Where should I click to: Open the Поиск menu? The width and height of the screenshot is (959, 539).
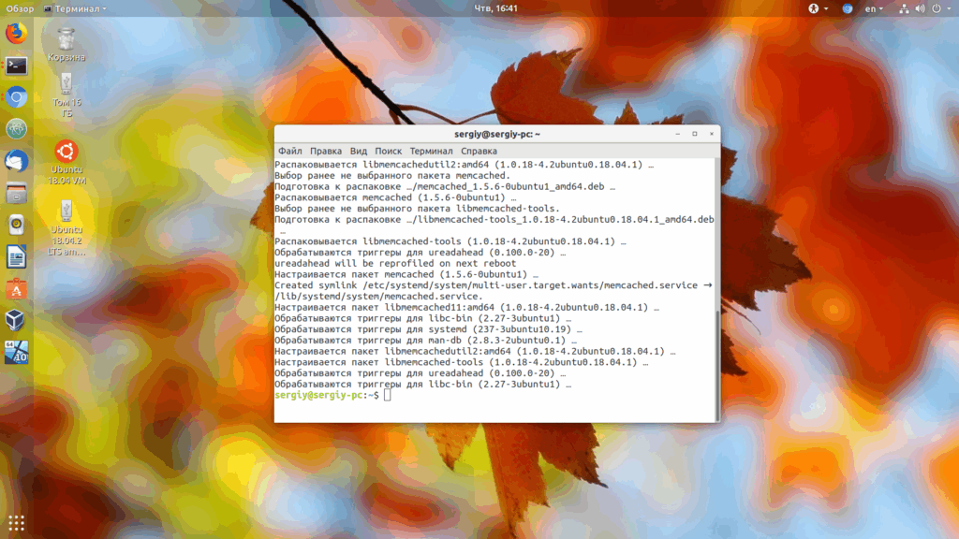coord(388,151)
